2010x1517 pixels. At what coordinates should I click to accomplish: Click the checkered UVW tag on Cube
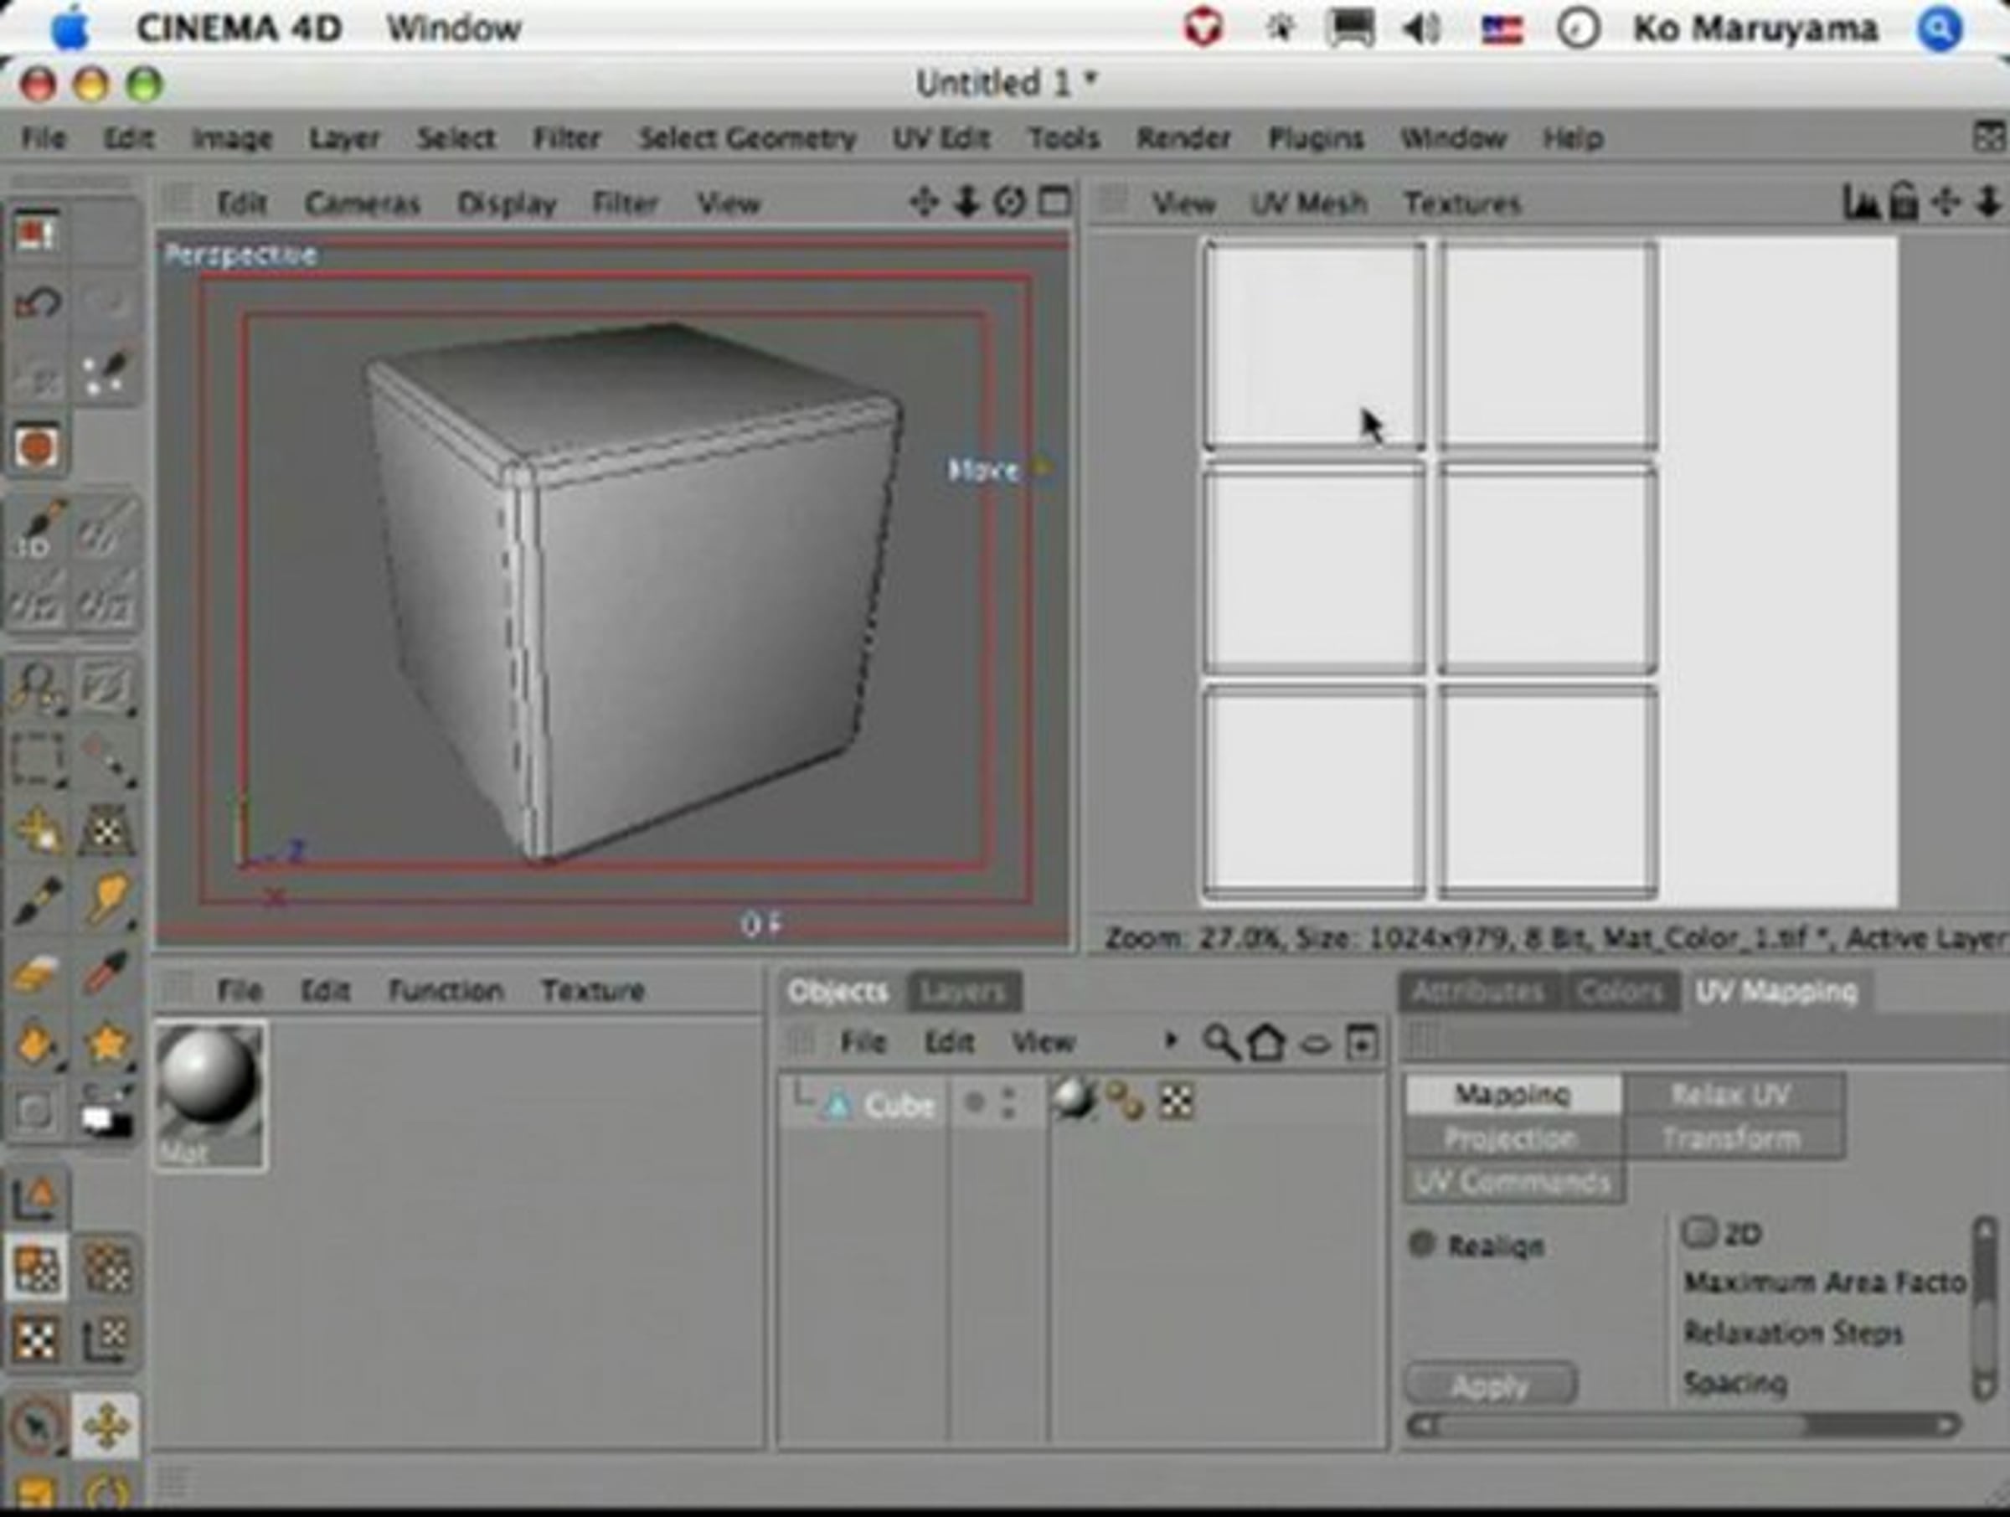pyautogui.click(x=1176, y=1102)
